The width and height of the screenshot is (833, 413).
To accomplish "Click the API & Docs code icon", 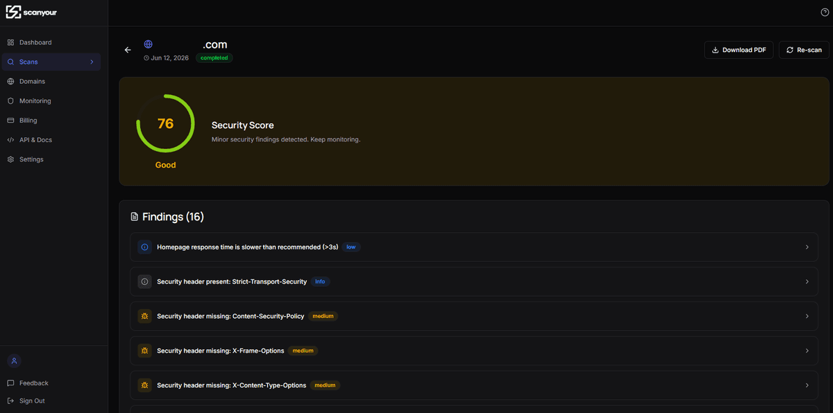I will tap(10, 139).
